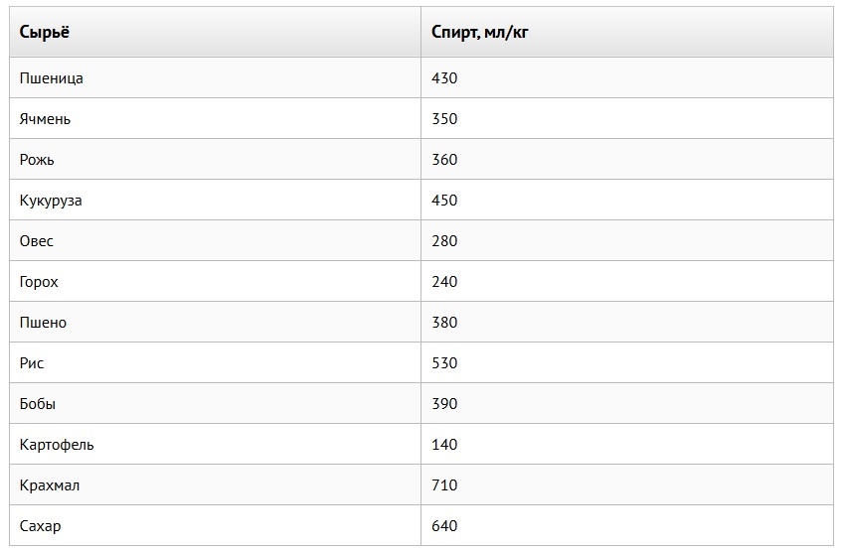Select the Крахмал row label
The image size is (841, 550).
click(x=50, y=485)
